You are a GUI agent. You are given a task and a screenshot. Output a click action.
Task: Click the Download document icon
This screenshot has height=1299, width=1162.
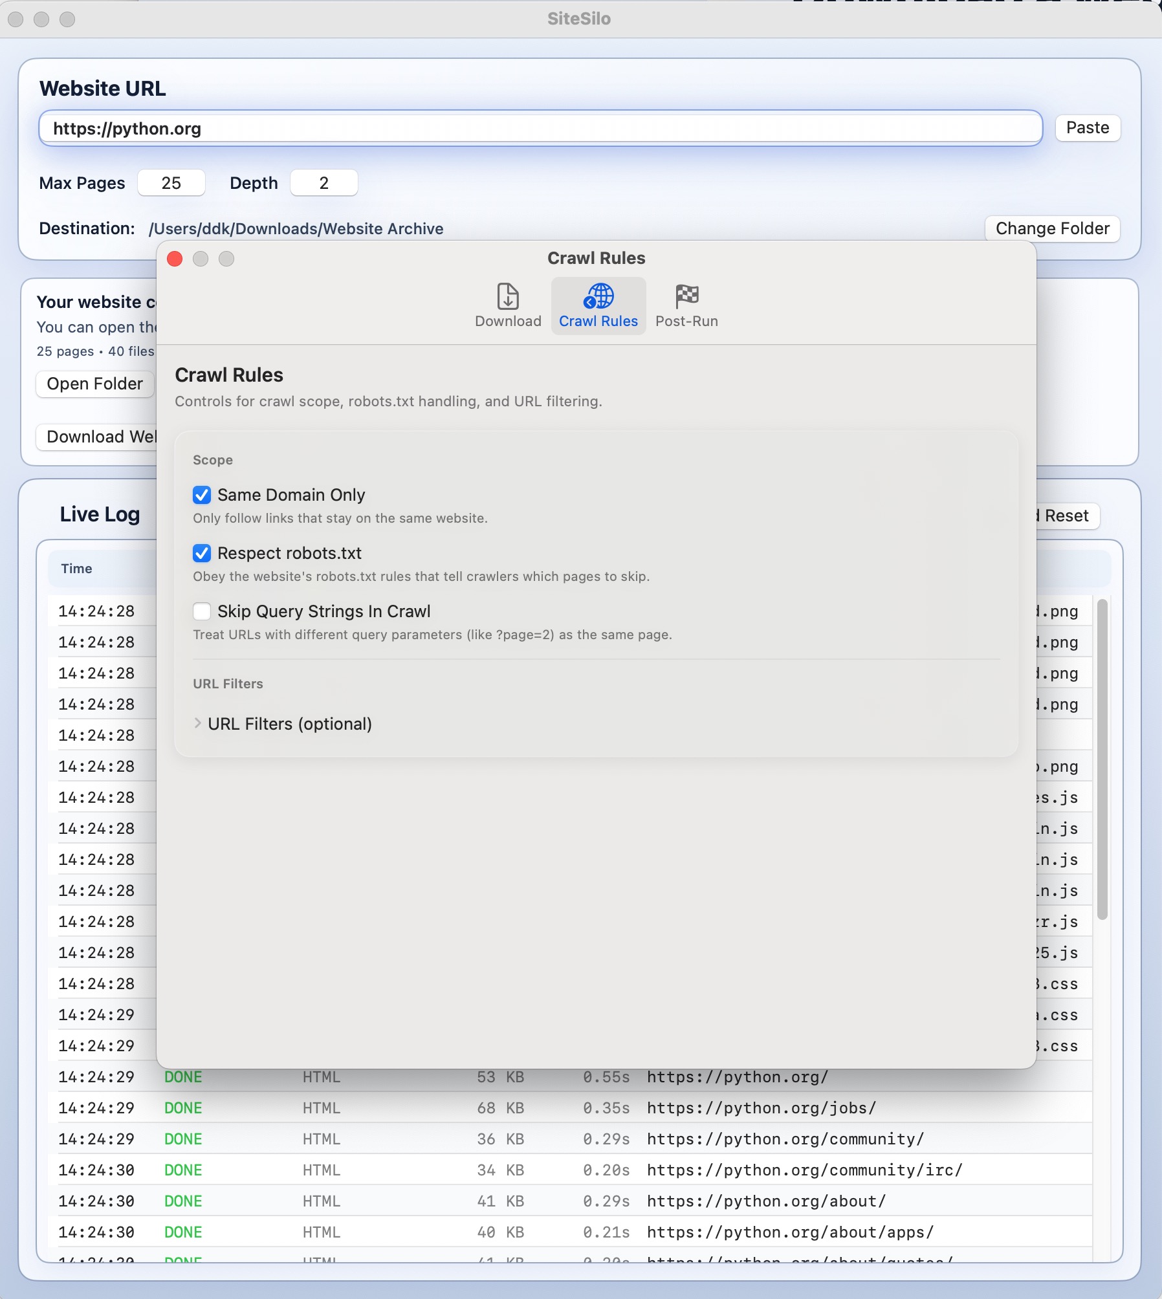[x=508, y=296]
